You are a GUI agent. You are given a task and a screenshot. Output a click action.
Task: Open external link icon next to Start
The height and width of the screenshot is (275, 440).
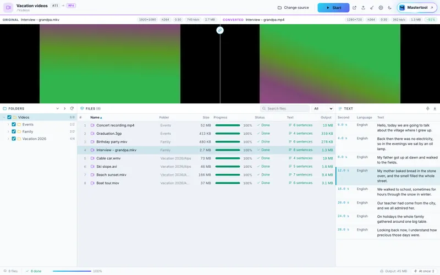click(x=354, y=8)
